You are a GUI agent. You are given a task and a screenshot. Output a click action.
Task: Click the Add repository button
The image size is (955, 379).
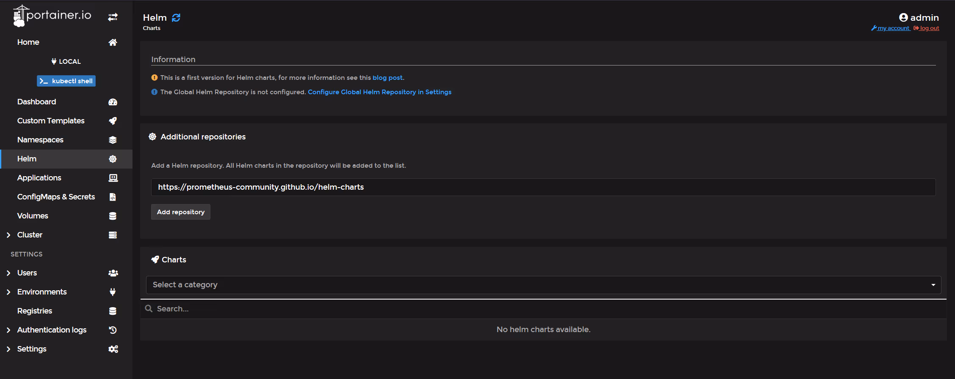(181, 212)
